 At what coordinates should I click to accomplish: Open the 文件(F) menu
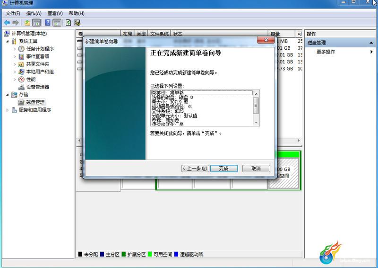pyautogui.click(x=13, y=13)
